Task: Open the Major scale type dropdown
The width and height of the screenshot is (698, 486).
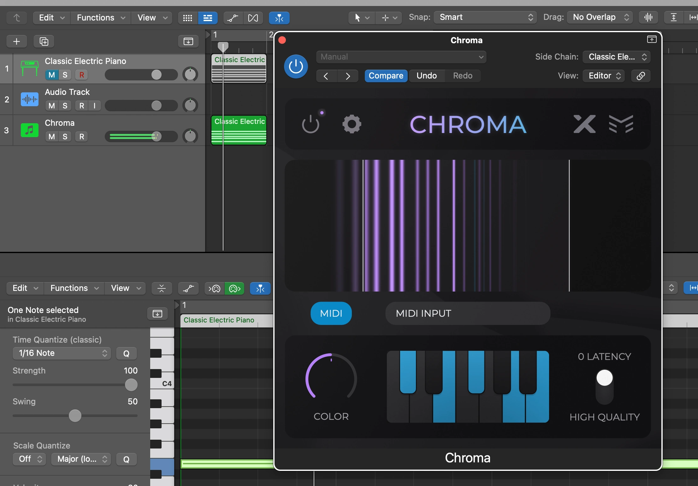Action: pyautogui.click(x=81, y=459)
